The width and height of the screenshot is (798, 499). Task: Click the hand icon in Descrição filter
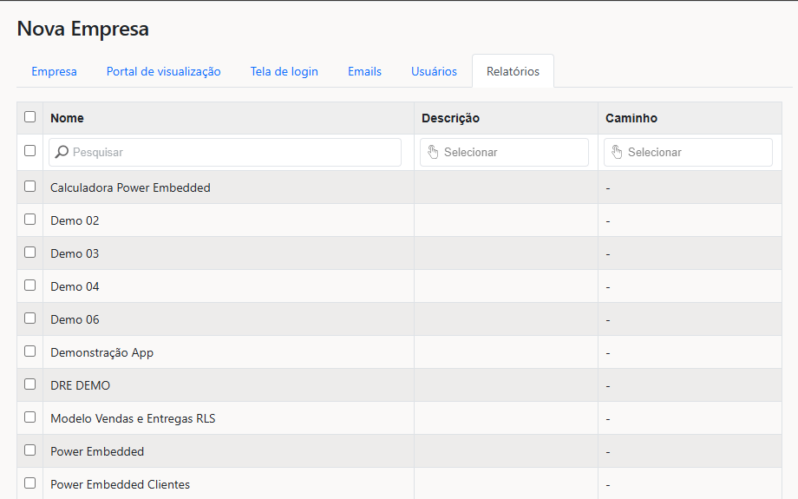[433, 152]
